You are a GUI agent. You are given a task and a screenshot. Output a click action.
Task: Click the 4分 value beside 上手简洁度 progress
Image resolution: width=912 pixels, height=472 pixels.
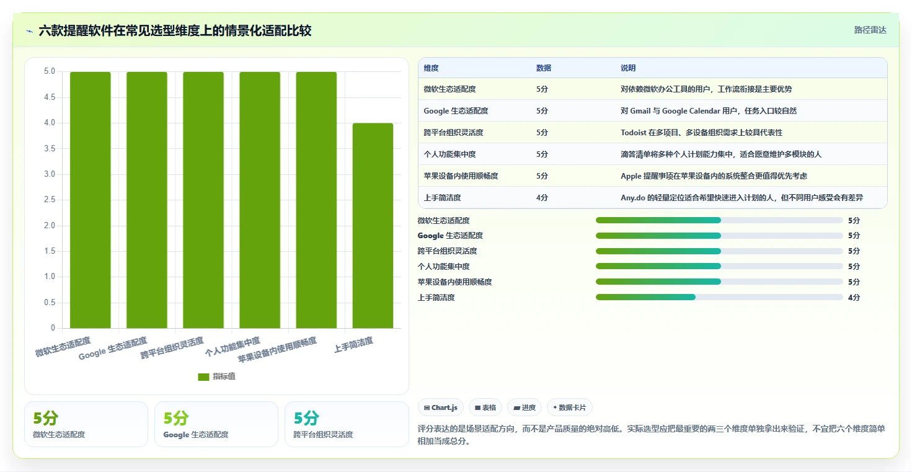[x=854, y=298]
